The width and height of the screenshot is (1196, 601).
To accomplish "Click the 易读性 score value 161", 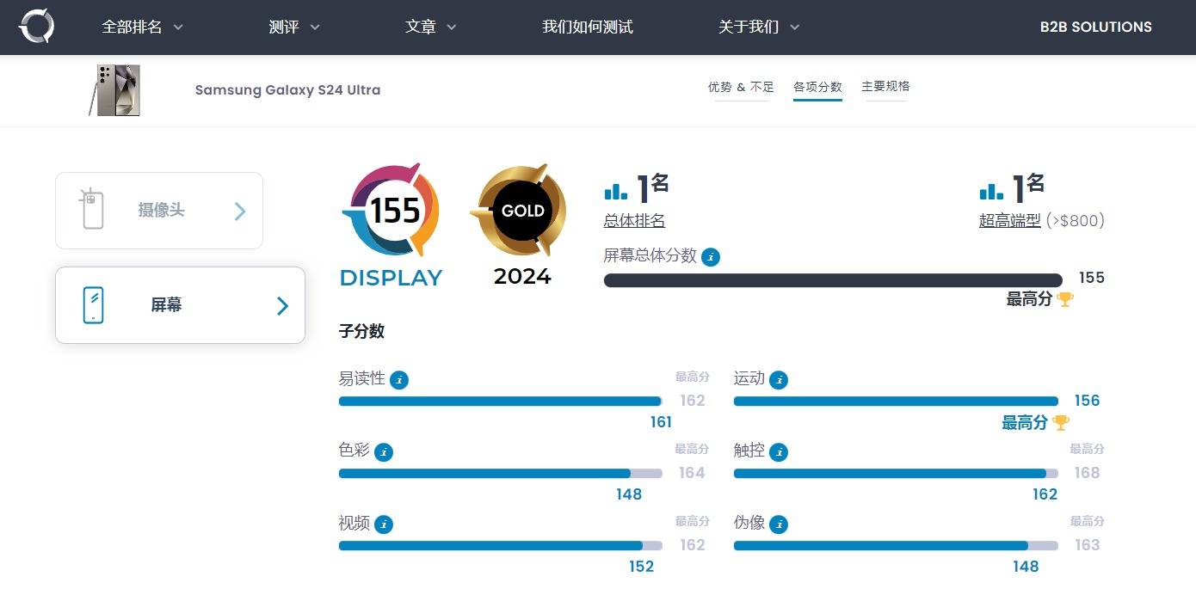I will point(661,422).
